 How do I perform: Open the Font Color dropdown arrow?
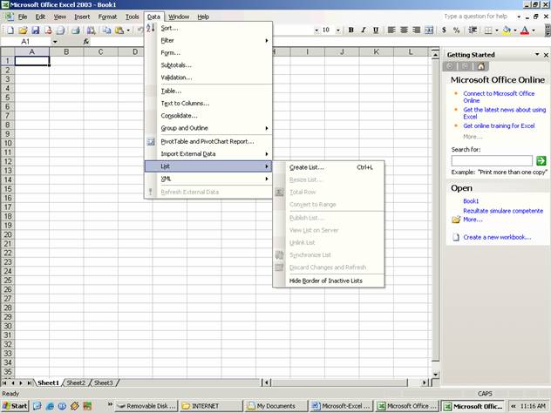coord(534,30)
